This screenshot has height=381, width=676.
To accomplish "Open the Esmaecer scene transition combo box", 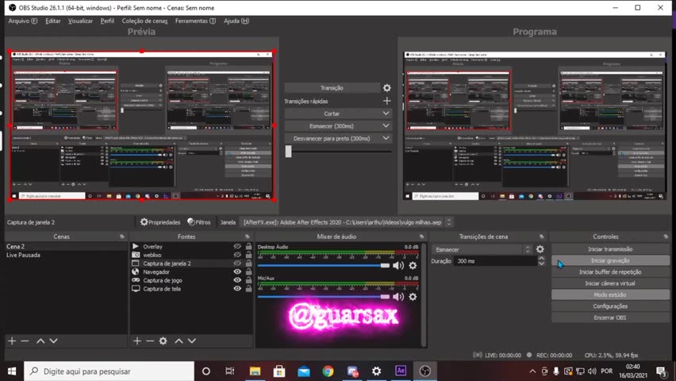I will point(482,249).
